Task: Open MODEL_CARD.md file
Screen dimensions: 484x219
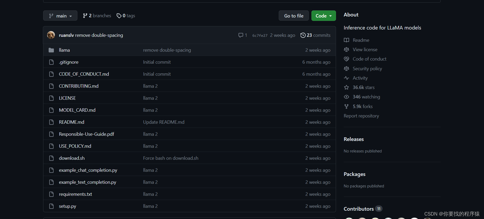Action: [77, 110]
